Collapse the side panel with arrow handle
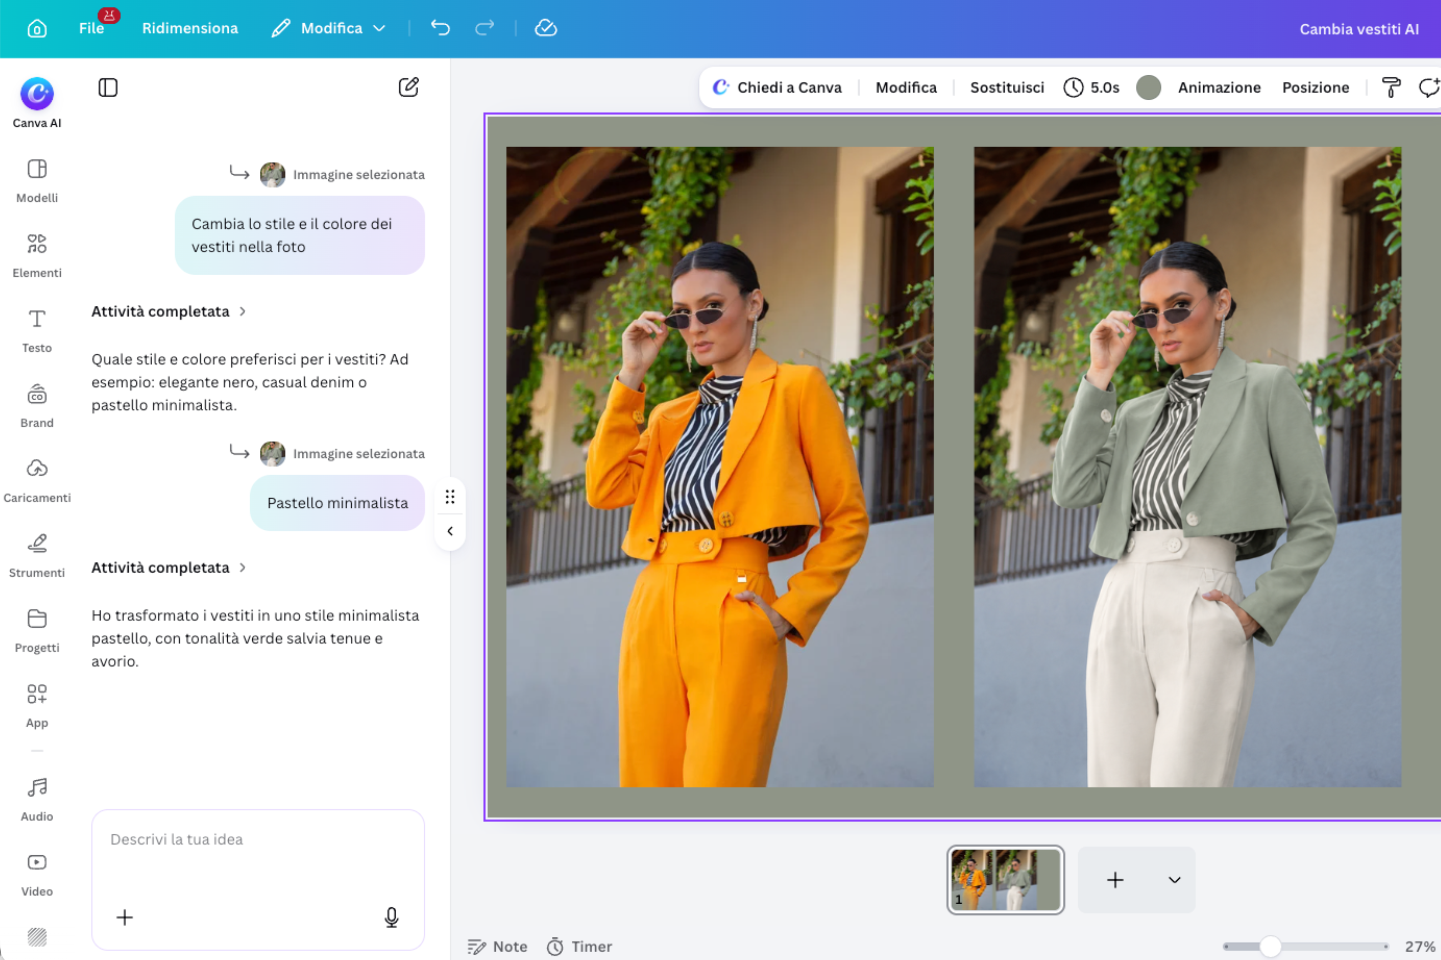This screenshot has width=1441, height=960. click(x=450, y=531)
